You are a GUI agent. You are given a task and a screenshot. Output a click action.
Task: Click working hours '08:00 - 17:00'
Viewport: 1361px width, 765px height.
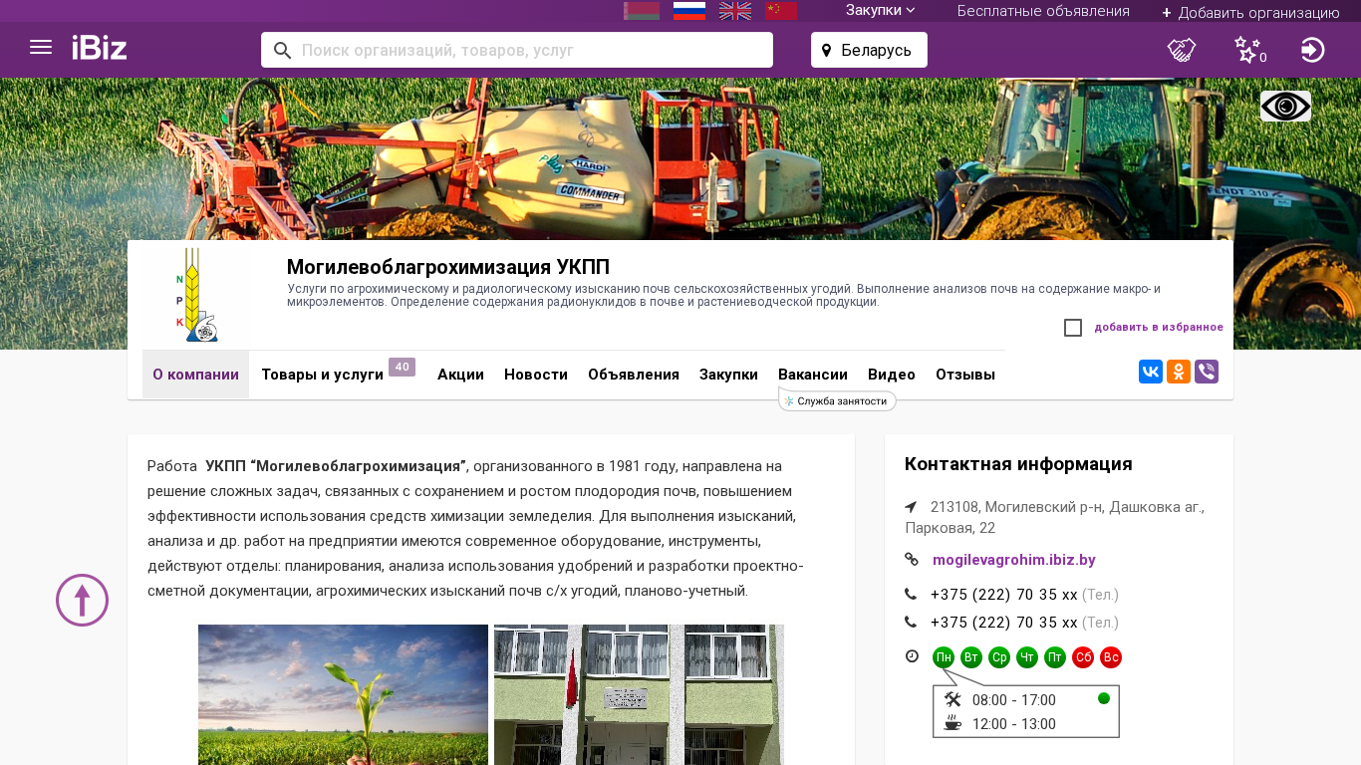[x=1014, y=700]
